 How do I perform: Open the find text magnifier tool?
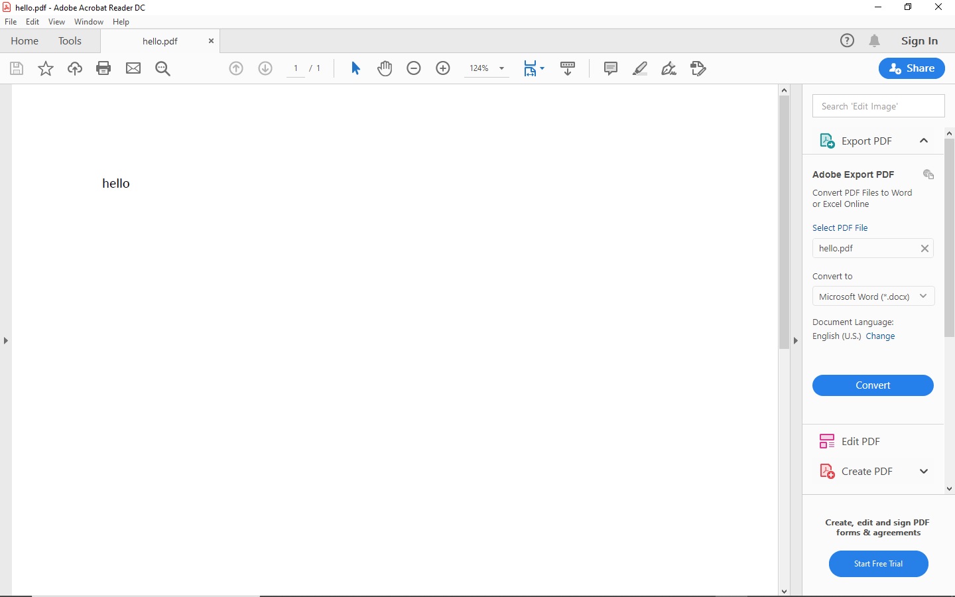pos(163,68)
